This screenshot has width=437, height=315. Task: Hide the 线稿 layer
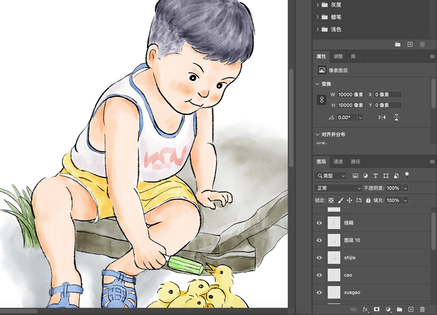(x=319, y=223)
